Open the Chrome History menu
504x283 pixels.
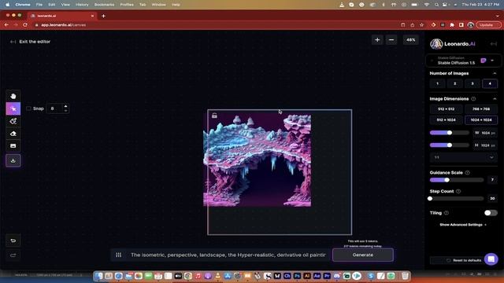(x=82, y=5)
